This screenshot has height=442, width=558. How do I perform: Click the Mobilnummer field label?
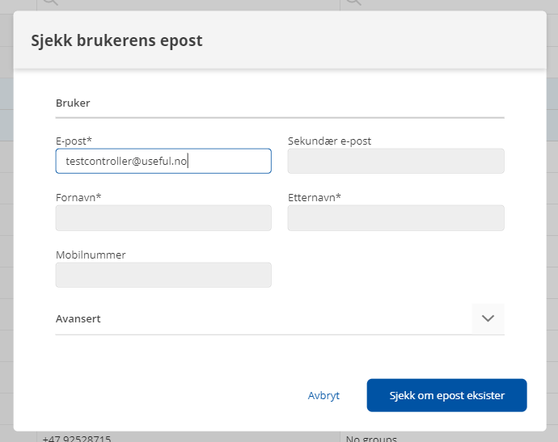coord(91,255)
